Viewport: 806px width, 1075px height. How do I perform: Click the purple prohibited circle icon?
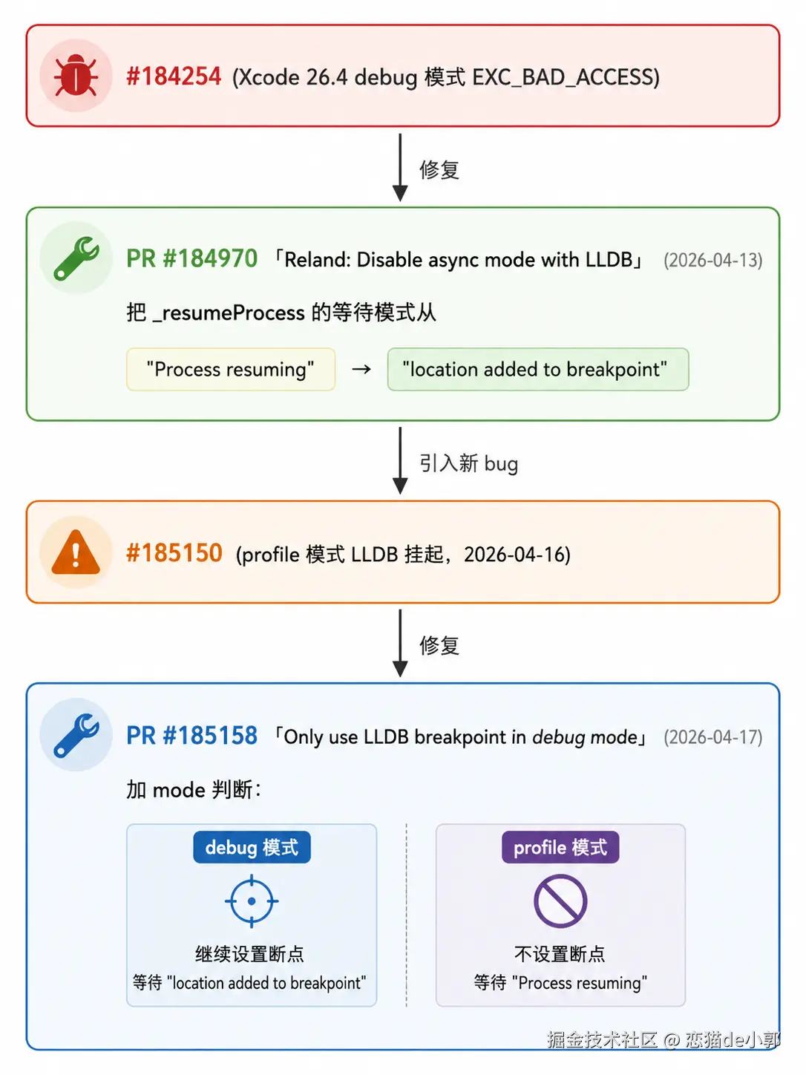coord(560,901)
